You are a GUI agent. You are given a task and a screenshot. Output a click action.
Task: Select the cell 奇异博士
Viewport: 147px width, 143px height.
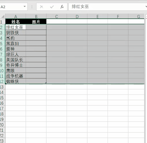point(15,65)
